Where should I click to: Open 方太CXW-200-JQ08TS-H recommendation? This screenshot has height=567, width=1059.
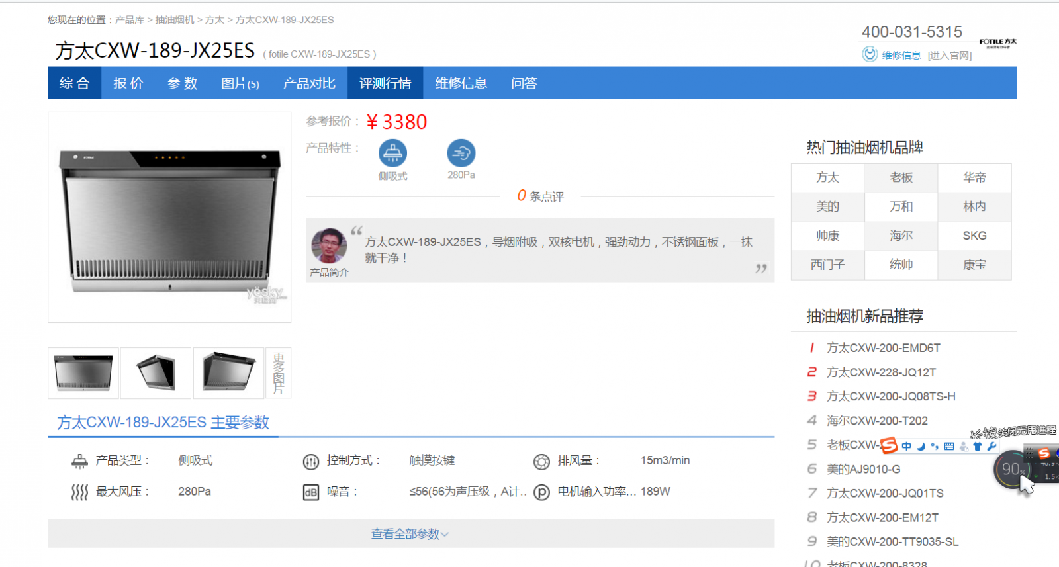[x=891, y=396]
